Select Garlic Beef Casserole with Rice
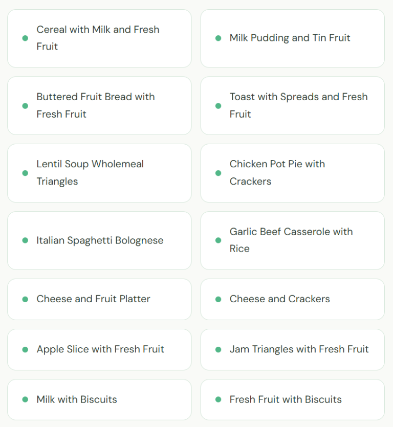The image size is (393, 427). pos(291,240)
